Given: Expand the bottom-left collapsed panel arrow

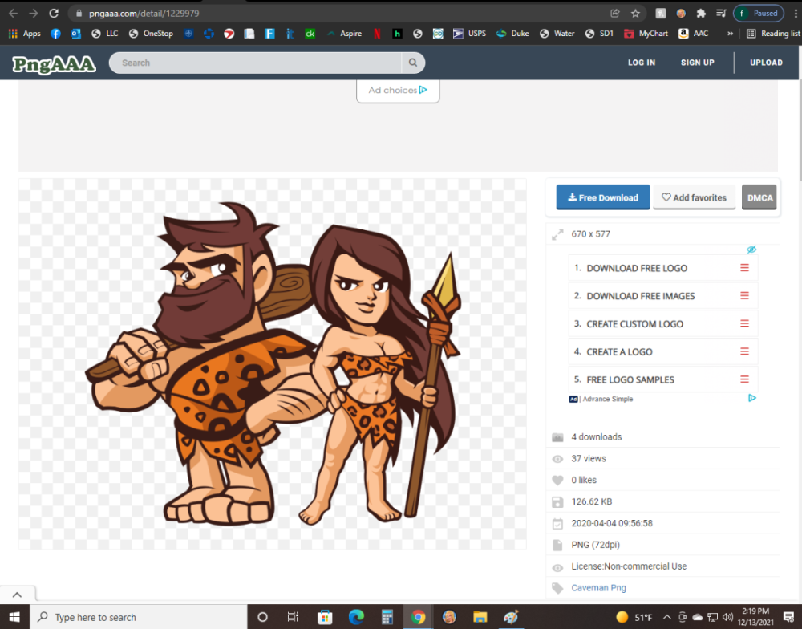Looking at the screenshot, I should point(18,595).
